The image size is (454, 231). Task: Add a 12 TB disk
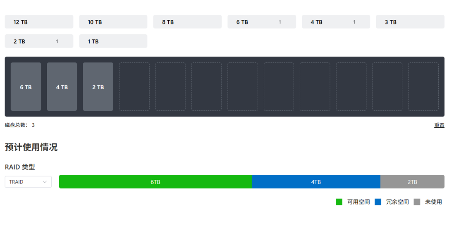[x=39, y=22]
